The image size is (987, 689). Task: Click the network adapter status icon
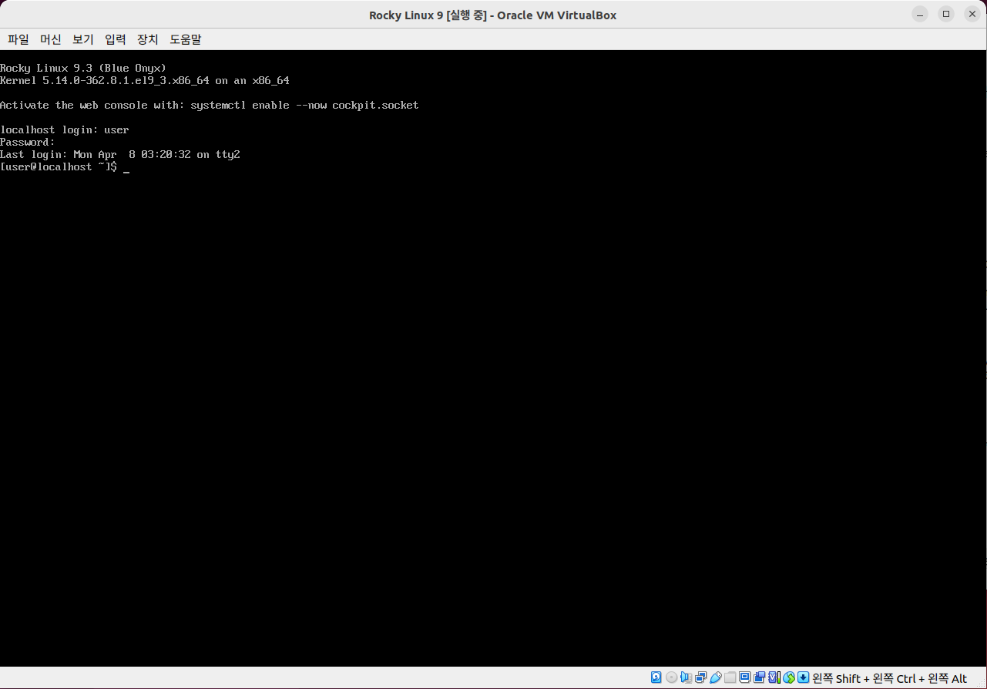point(701,677)
